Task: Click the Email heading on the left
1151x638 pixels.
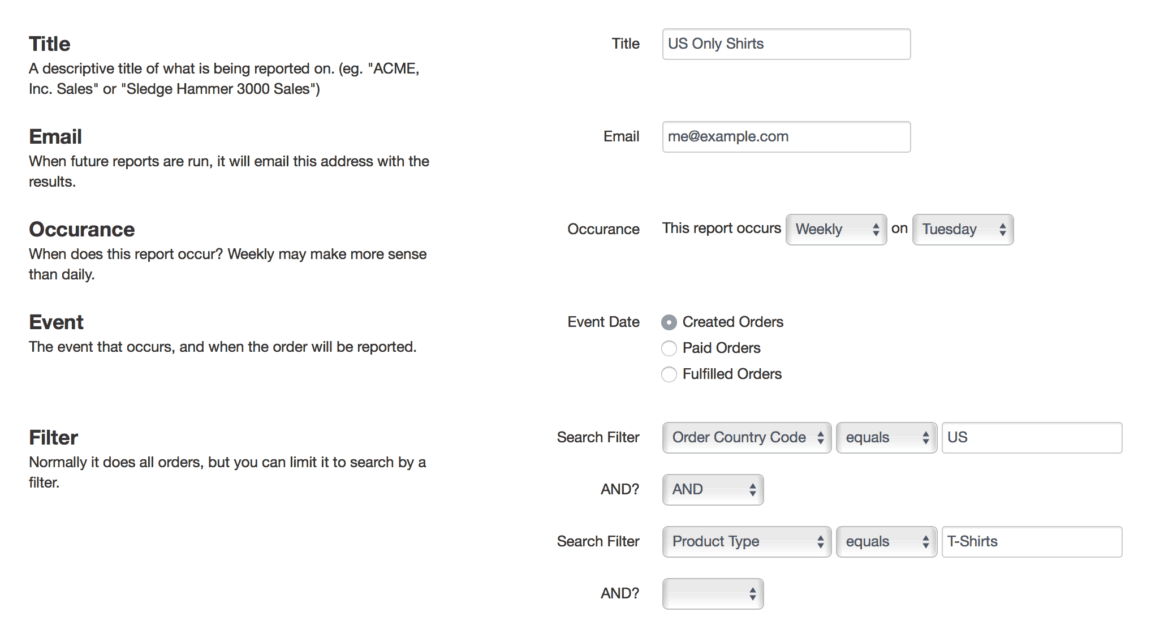Action: (55, 137)
